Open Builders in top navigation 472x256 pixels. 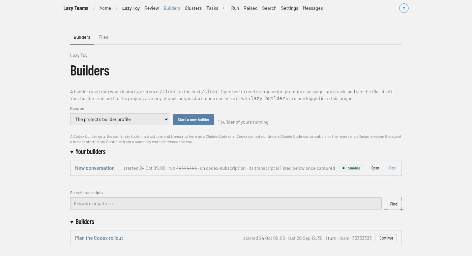(x=172, y=8)
